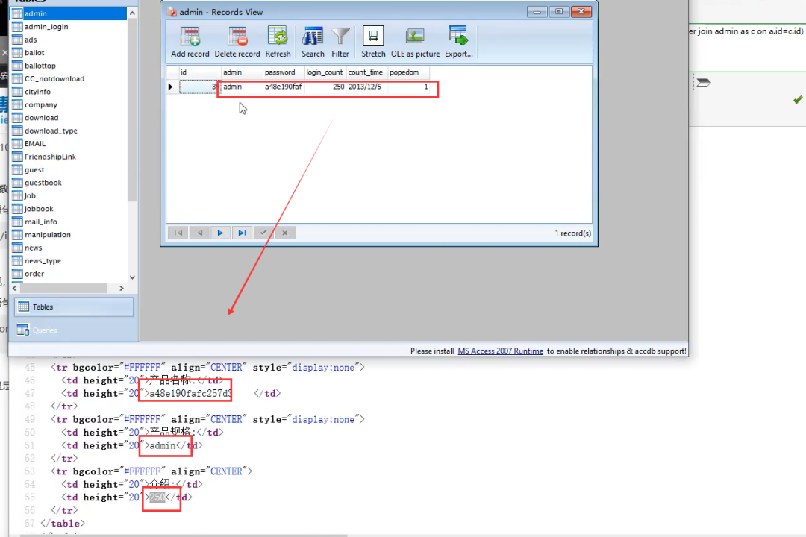Click the count_time column header
Screen dimensions: 806x537
tap(367, 72)
